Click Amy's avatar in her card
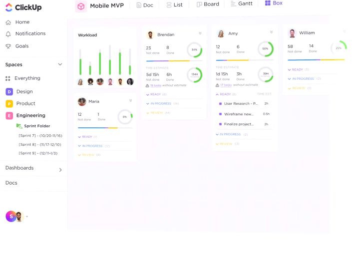357x255 pixels. [221, 33]
